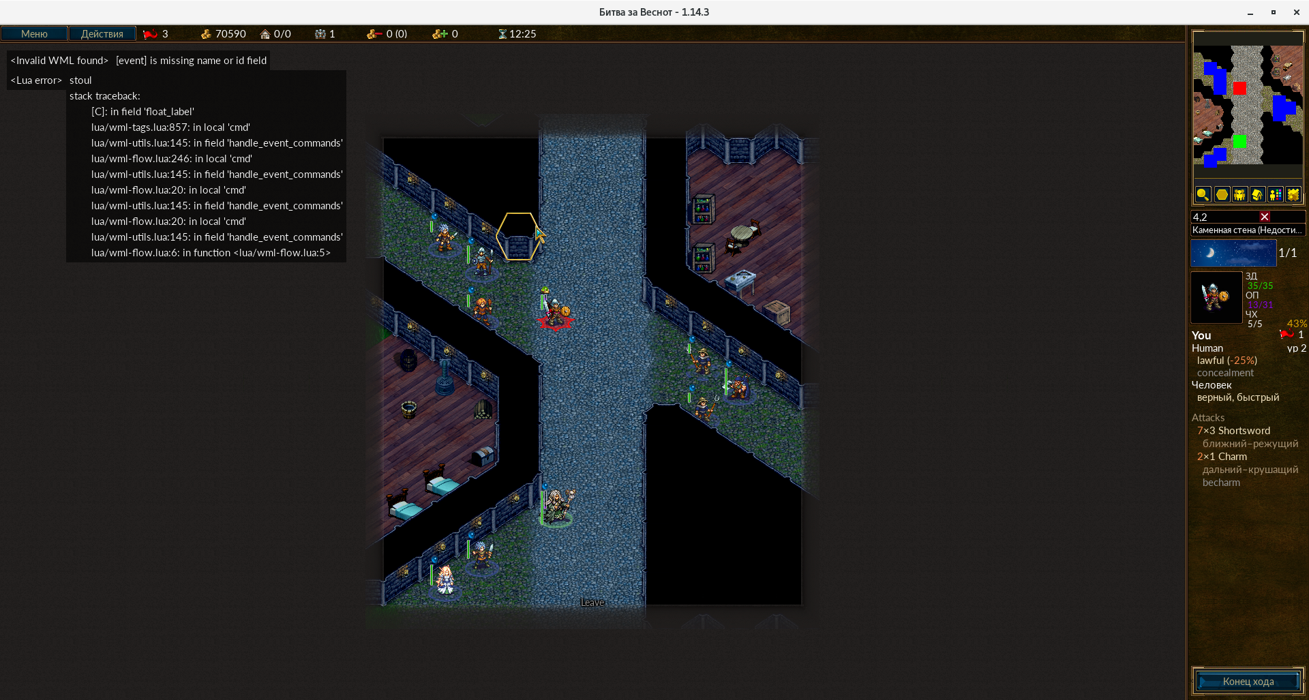
Task: Click the unit name You
Action: 1201,335
